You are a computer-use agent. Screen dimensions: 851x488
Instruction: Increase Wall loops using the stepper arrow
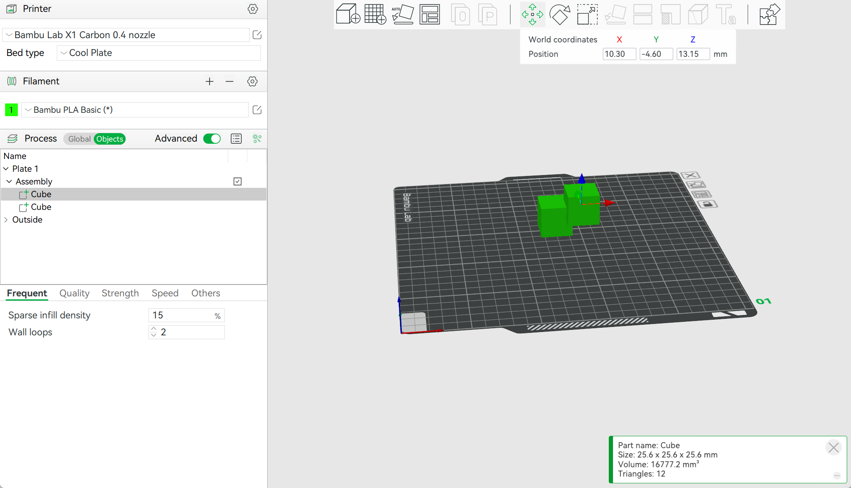point(153,329)
